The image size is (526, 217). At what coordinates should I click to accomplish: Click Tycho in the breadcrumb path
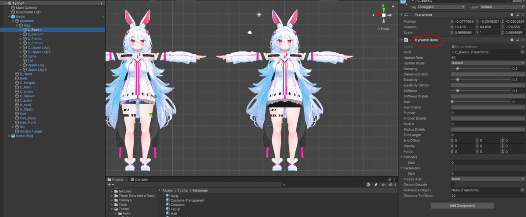pos(183,190)
